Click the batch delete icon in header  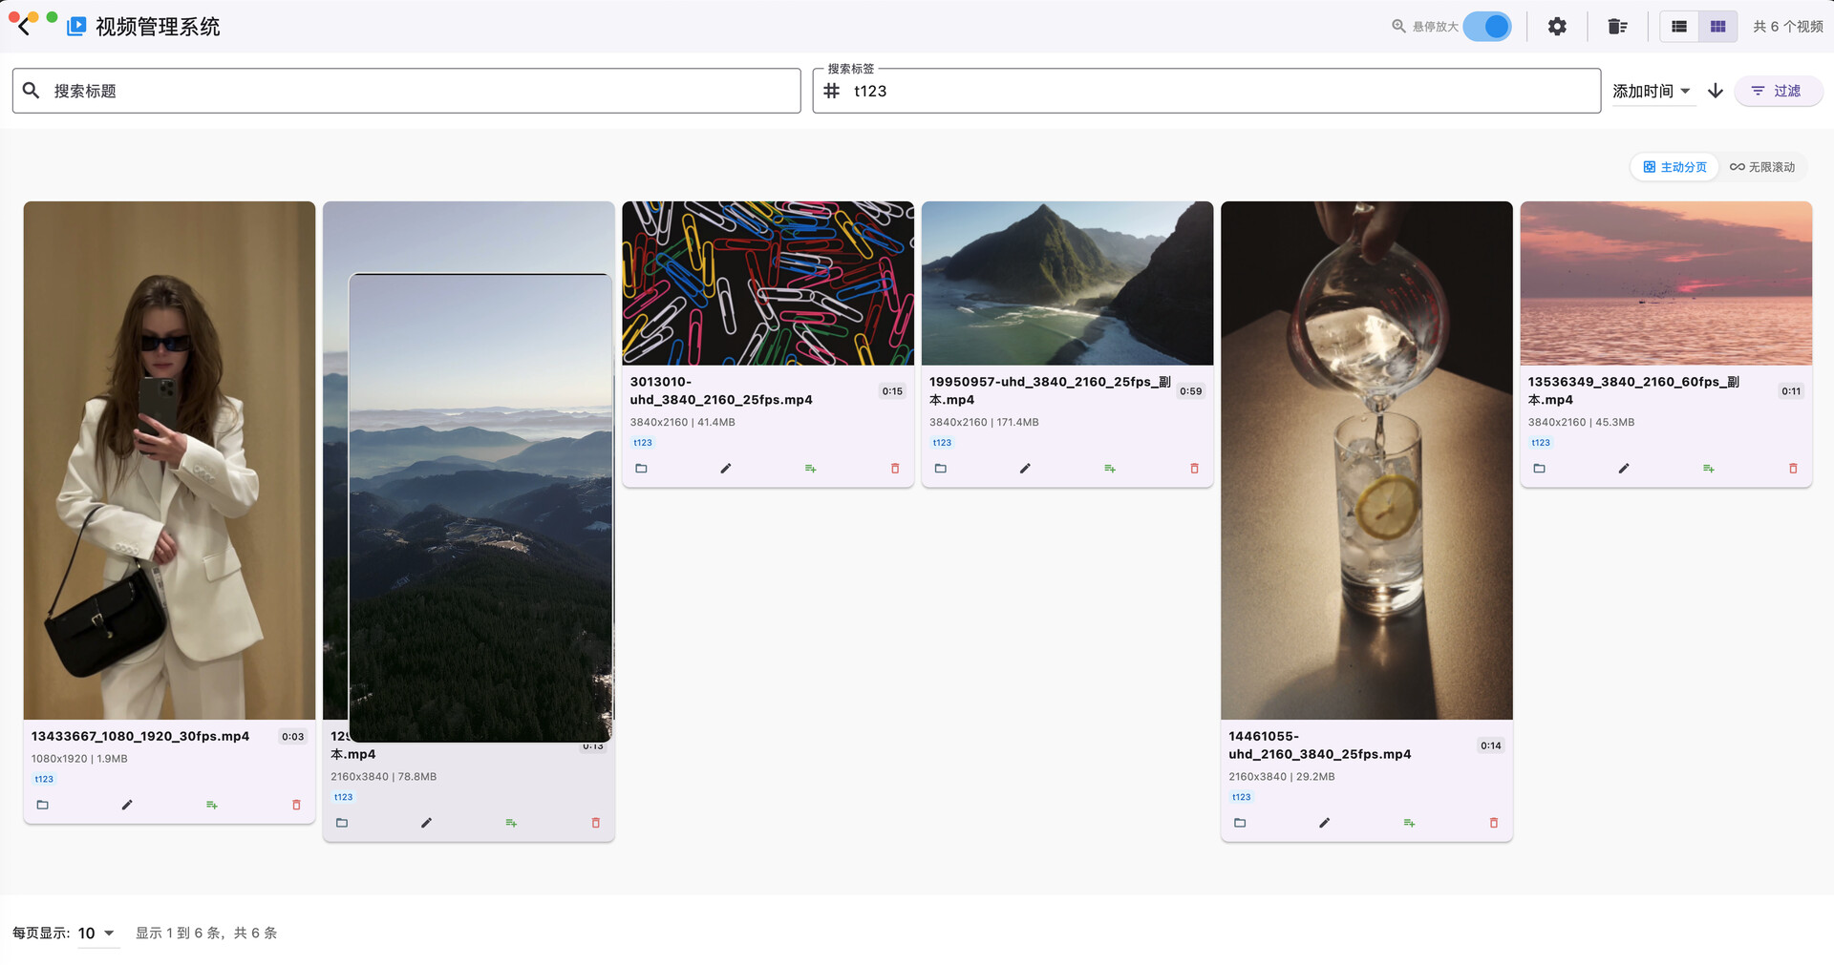(1617, 27)
